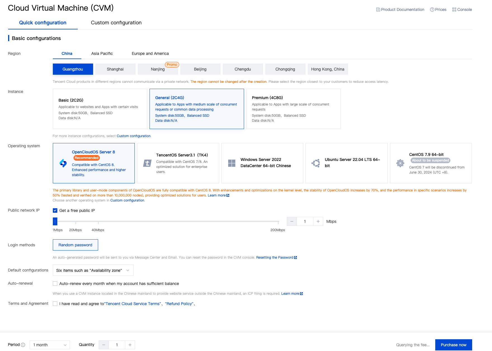Select Beijing region
The width and height of the screenshot is (492, 351).
coord(200,69)
